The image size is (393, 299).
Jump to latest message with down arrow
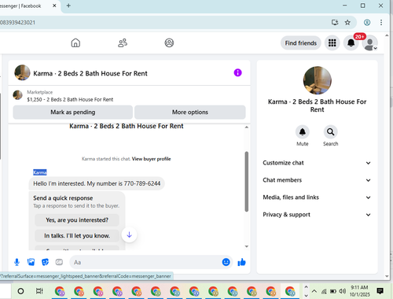[129, 234]
